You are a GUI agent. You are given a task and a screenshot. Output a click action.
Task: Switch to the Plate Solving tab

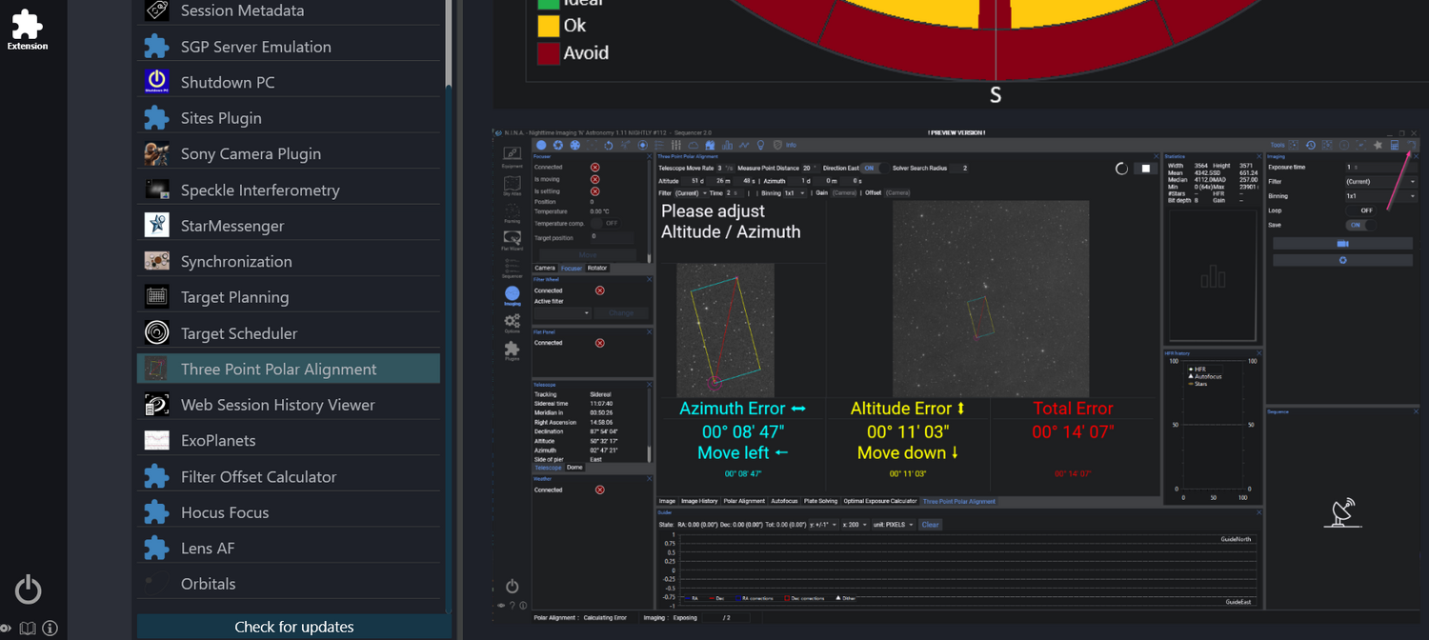820,501
